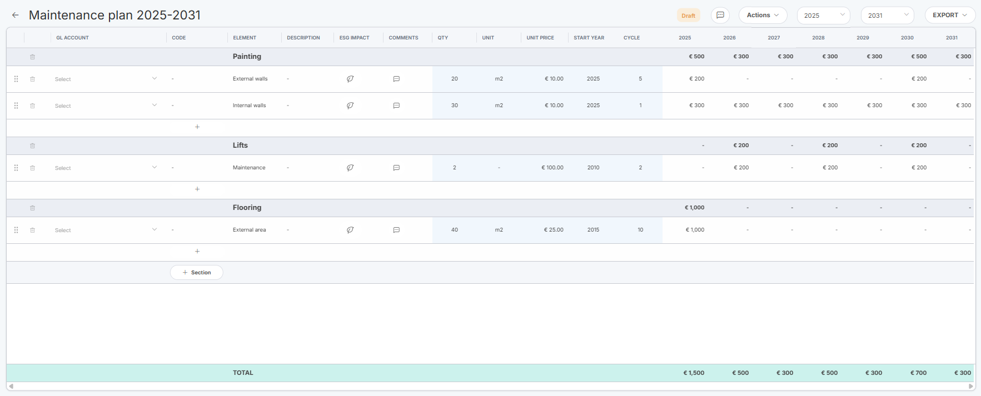Click the GL ACCOUNT column header

tap(72, 38)
